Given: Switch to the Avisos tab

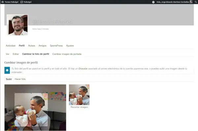Looking at the screenshot, I should click(x=32, y=46).
